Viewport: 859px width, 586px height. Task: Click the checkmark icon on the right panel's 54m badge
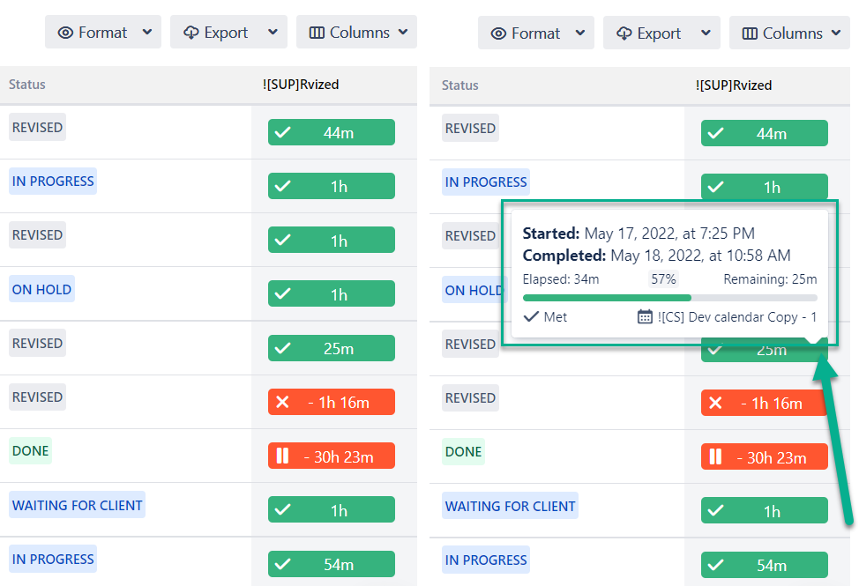pos(715,565)
